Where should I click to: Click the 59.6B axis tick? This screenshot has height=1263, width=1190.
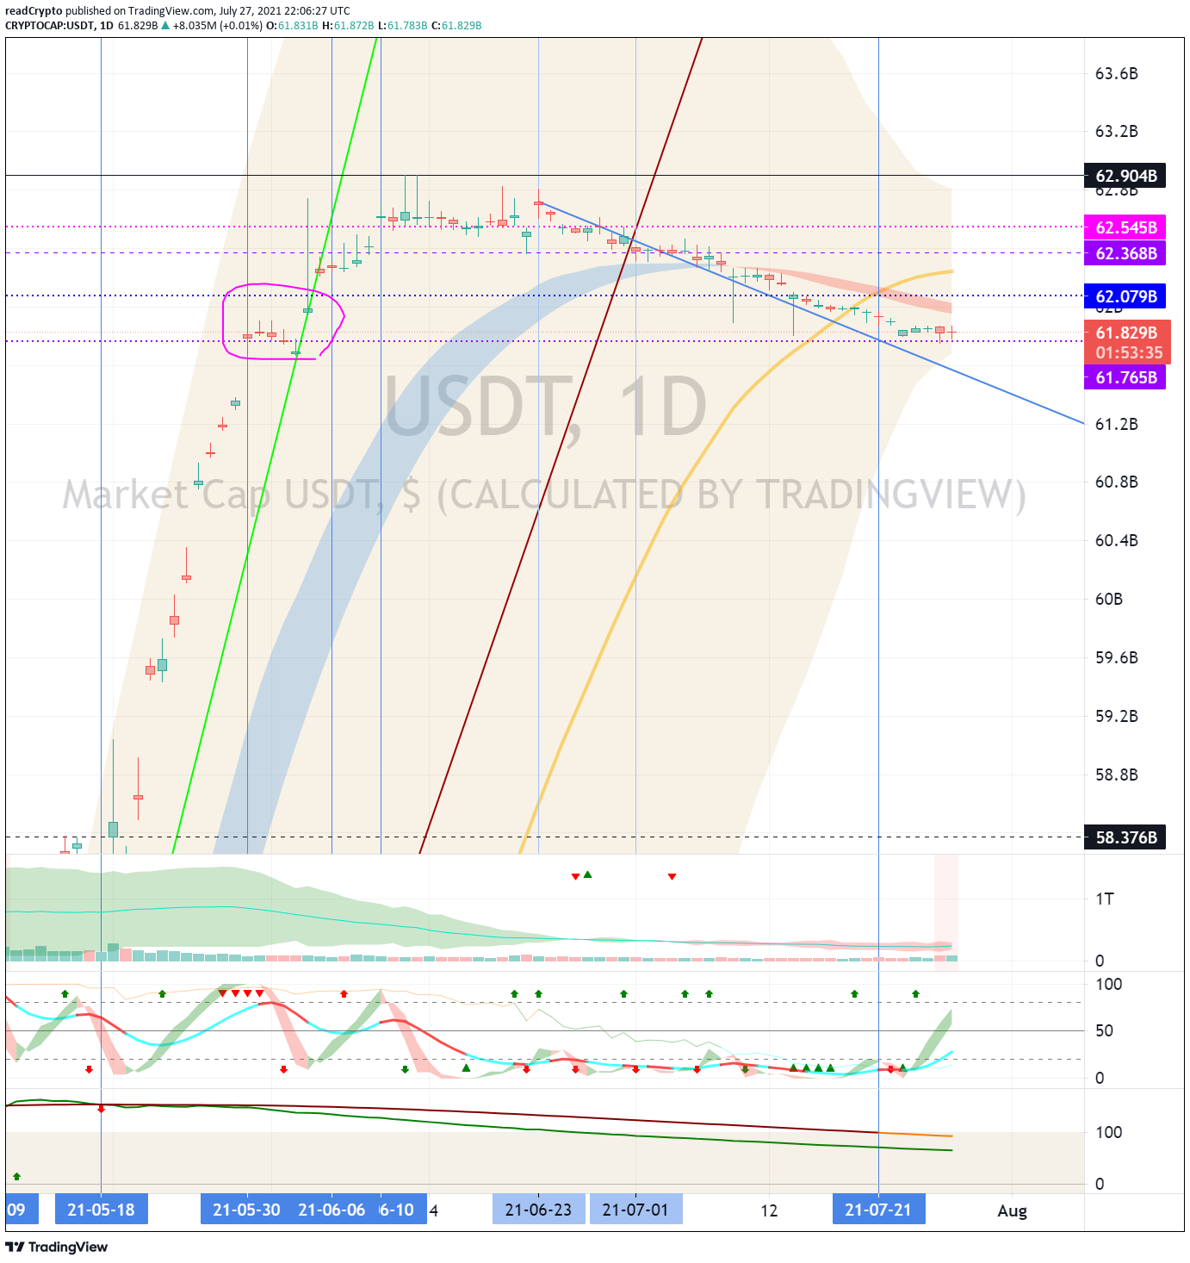point(1116,657)
